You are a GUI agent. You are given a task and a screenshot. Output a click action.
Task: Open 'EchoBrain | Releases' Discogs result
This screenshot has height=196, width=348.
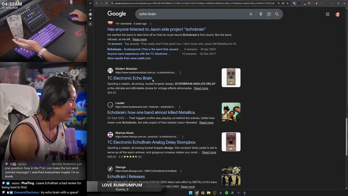pyautogui.click(x=126, y=176)
